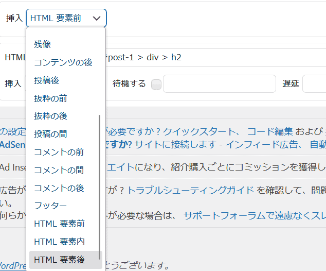Select 残像 from the dropdown list
The height and width of the screenshot is (271, 326).
click(x=43, y=44)
